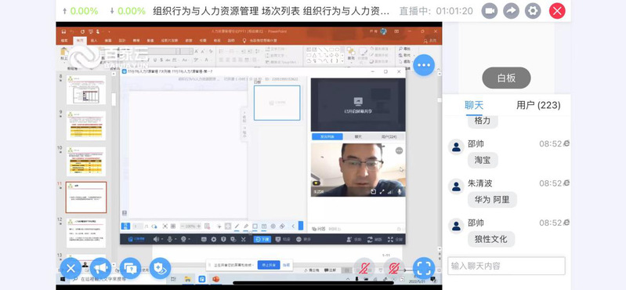Tap the share arrow icon

pos(511,11)
